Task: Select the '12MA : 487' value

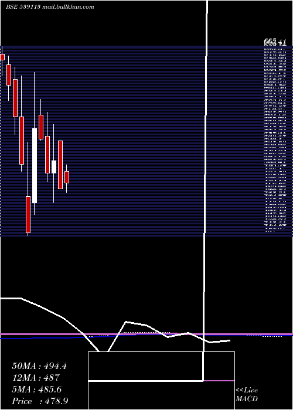Action: (36, 378)
